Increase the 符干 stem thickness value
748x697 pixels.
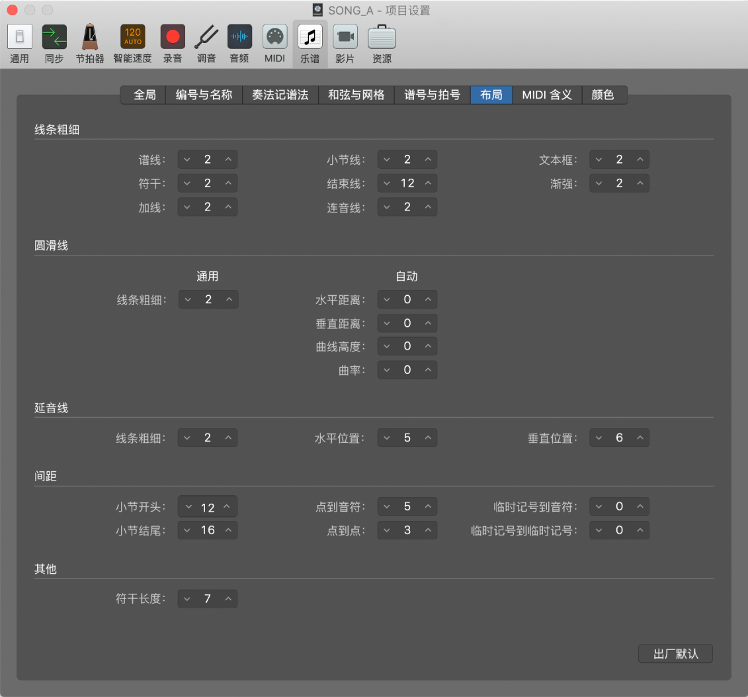click(x=229, y=183)
